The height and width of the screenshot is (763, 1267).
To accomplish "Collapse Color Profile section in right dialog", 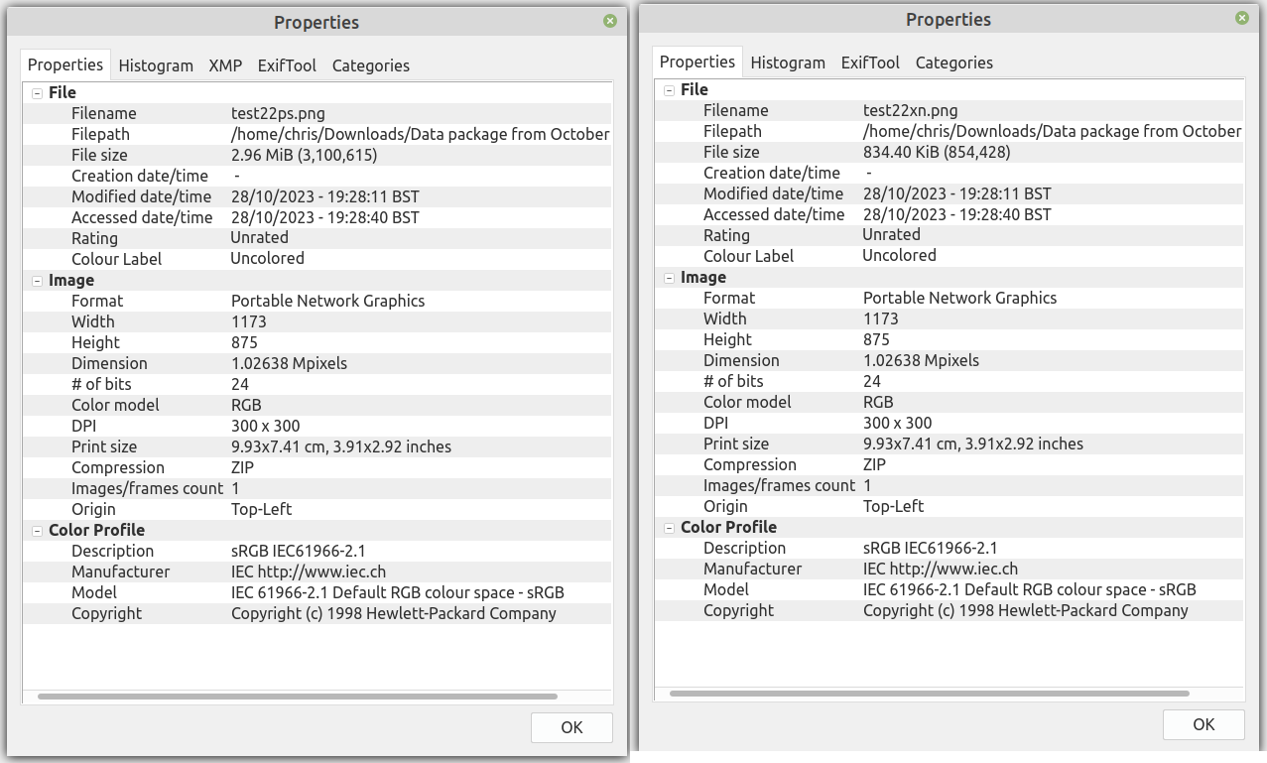I will (670, 528).
